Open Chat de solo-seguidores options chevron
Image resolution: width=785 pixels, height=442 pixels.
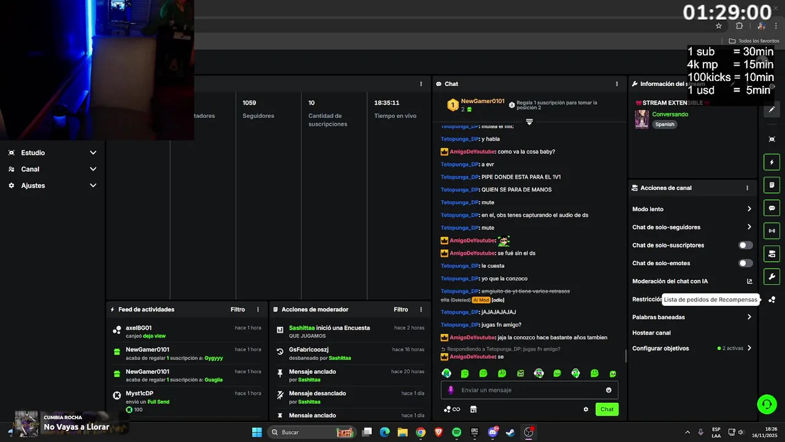[x=749, y=227]
